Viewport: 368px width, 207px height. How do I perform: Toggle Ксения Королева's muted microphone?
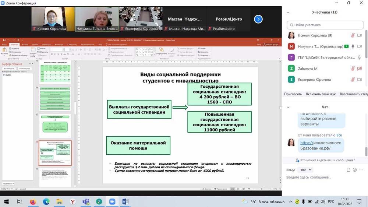pyautogui.click(x=353, y=35)
